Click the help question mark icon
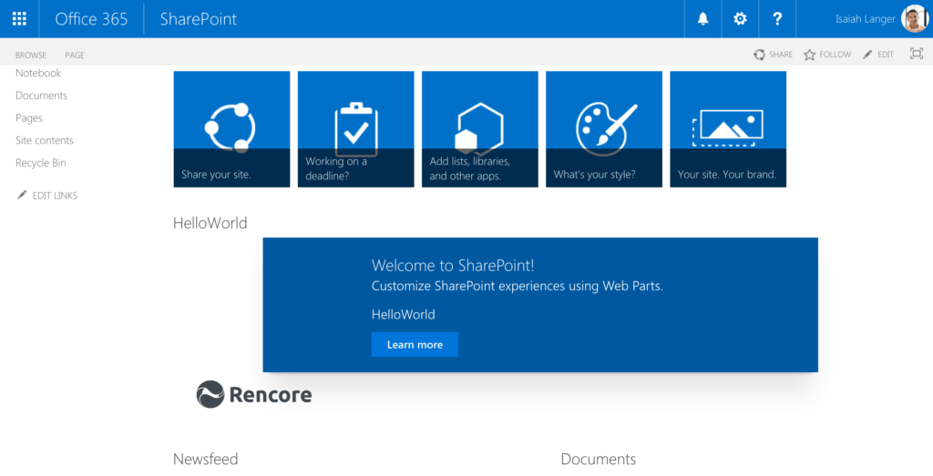The height and width of the screenshot is (476, 933). (x=777, y=19)
